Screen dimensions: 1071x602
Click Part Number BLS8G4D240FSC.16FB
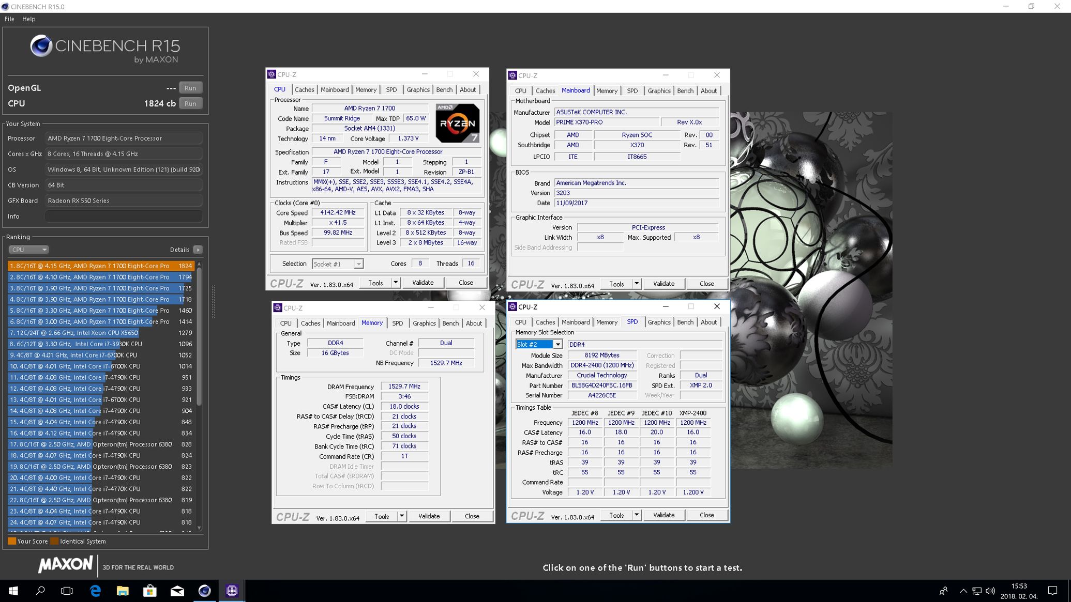601,385
